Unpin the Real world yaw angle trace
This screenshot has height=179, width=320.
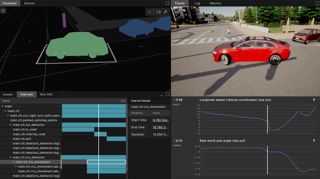coord(314,141)
